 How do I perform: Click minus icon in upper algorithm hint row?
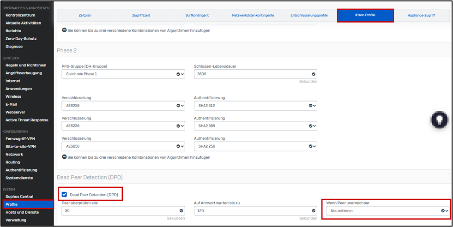click(x=65, y=30)
